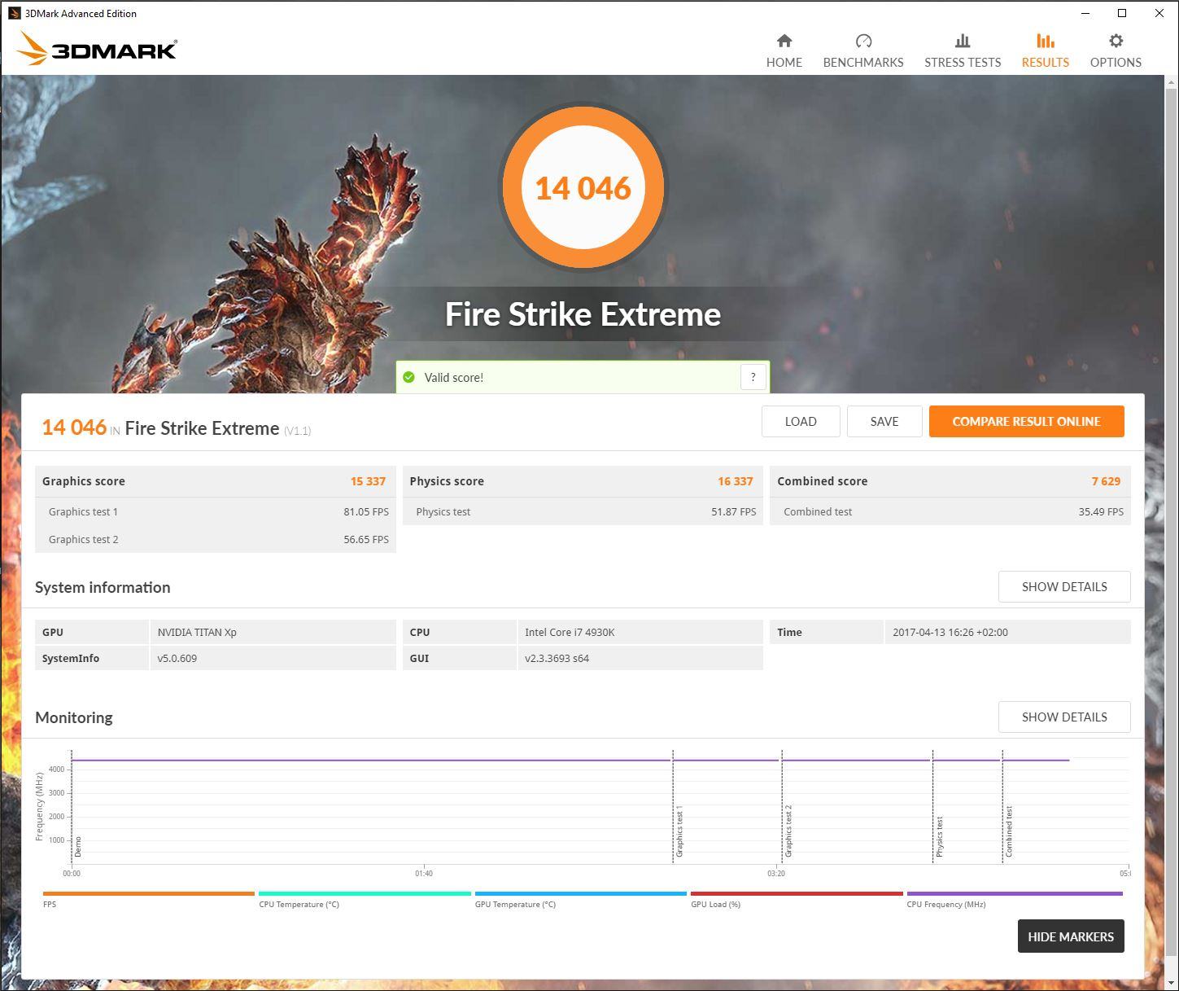
Task: Click the Fire Strike Extreme banner title
Action: (x=583, y=314)
